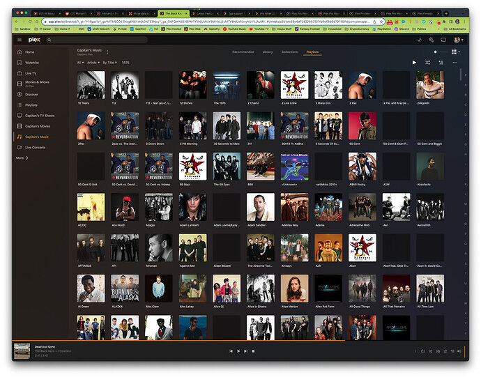Click the Dead And Gone track title
Viewport: 481px width, 377px height.
coord(45,346)
